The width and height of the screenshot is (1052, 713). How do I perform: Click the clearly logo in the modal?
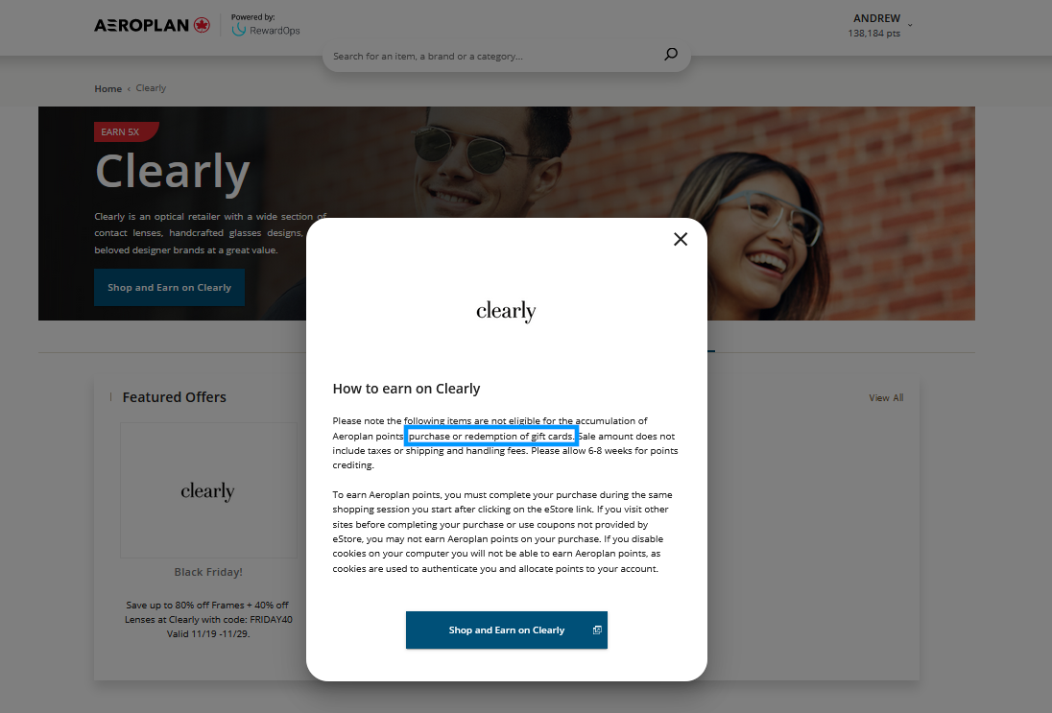point(506,311)
